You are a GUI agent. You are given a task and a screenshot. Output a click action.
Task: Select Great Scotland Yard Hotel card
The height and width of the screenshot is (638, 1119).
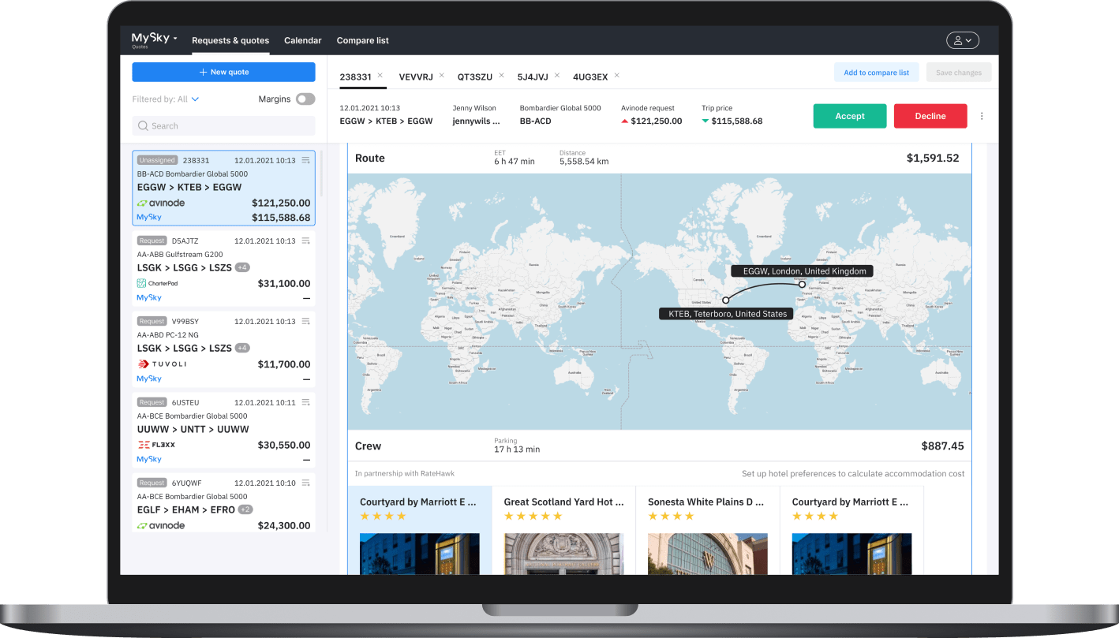tap(563, 530)
